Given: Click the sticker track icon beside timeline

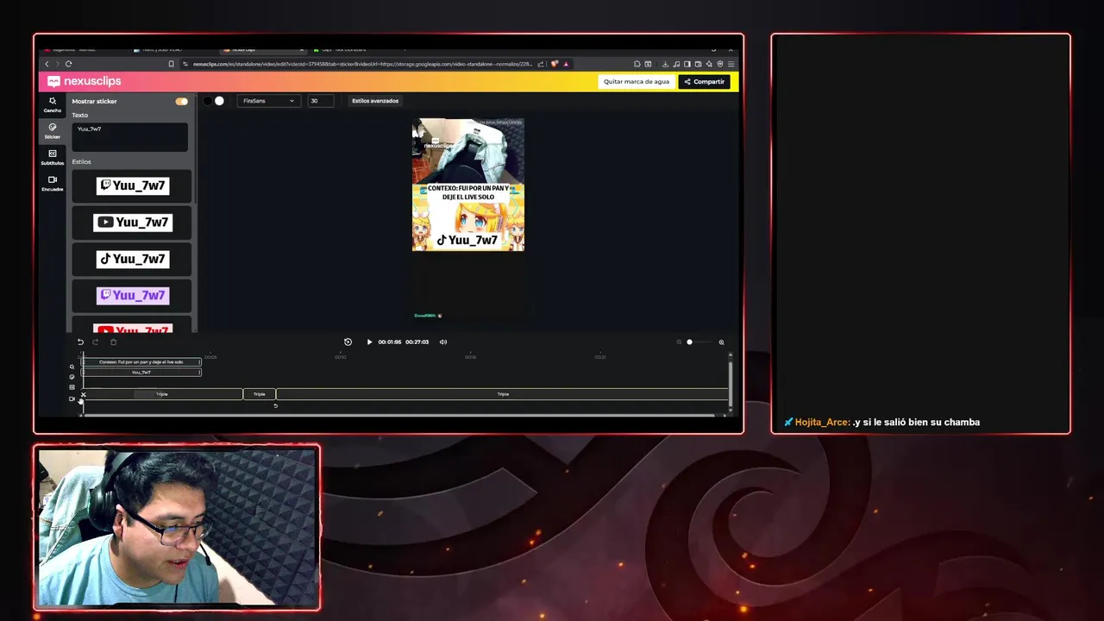Looking at the screenshot, I should [72, 378].
